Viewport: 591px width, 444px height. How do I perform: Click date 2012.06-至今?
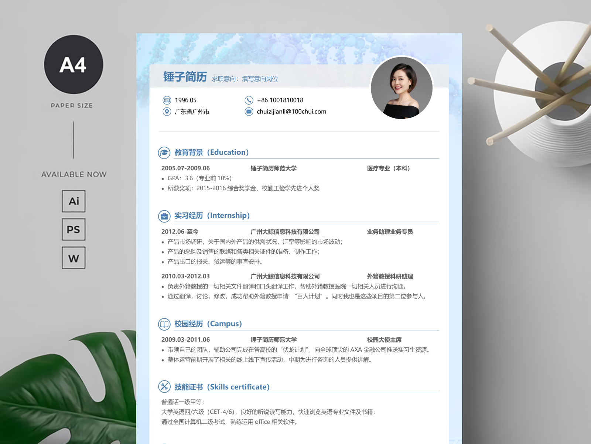180,232
